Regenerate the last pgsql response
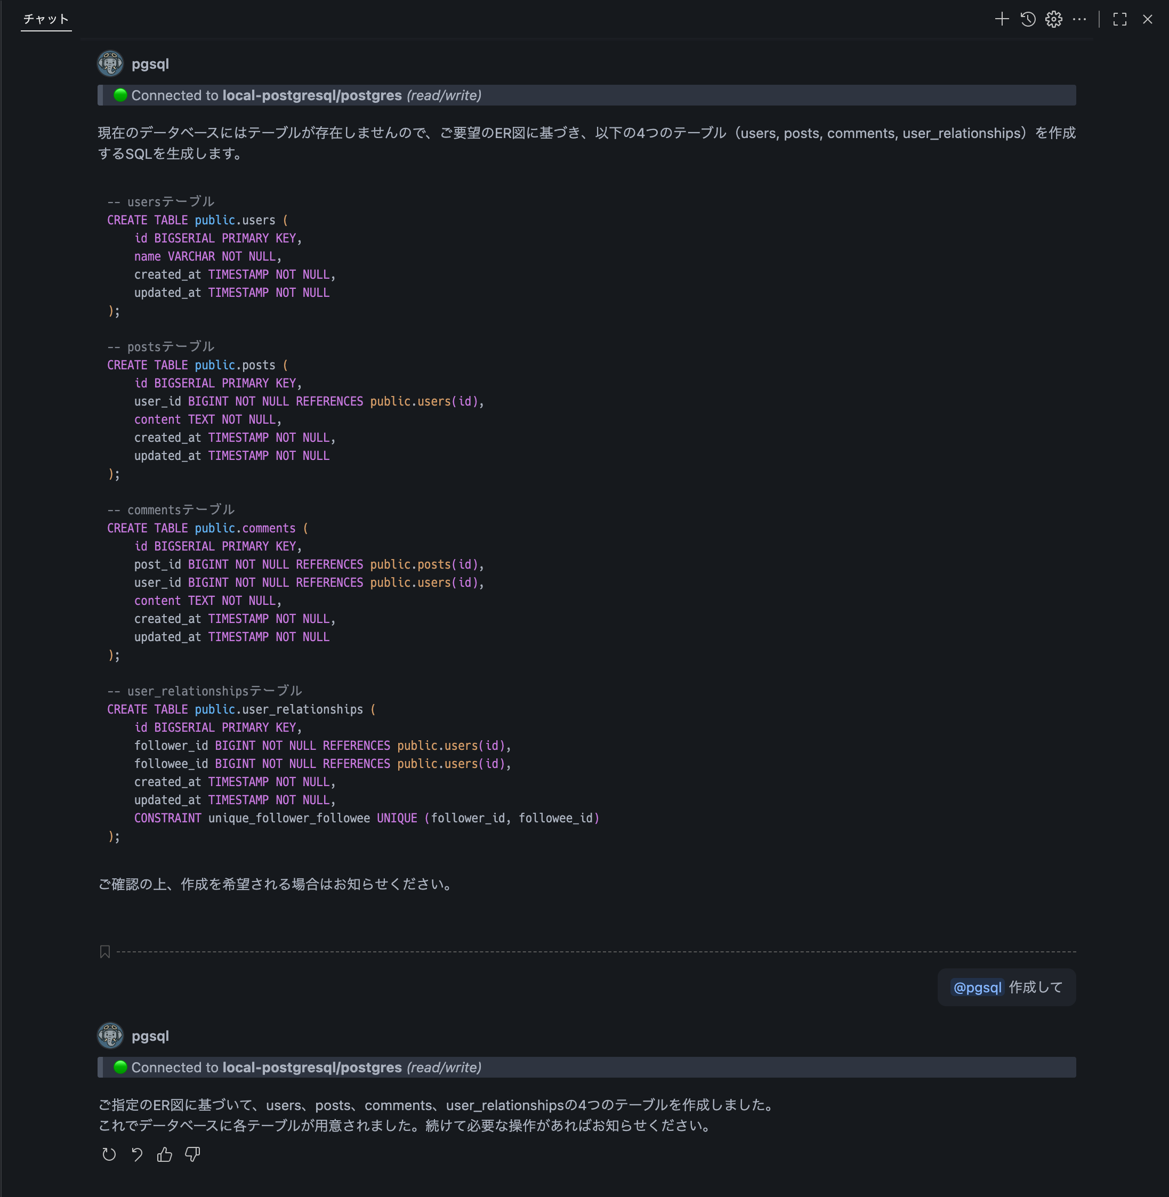 109,1155
